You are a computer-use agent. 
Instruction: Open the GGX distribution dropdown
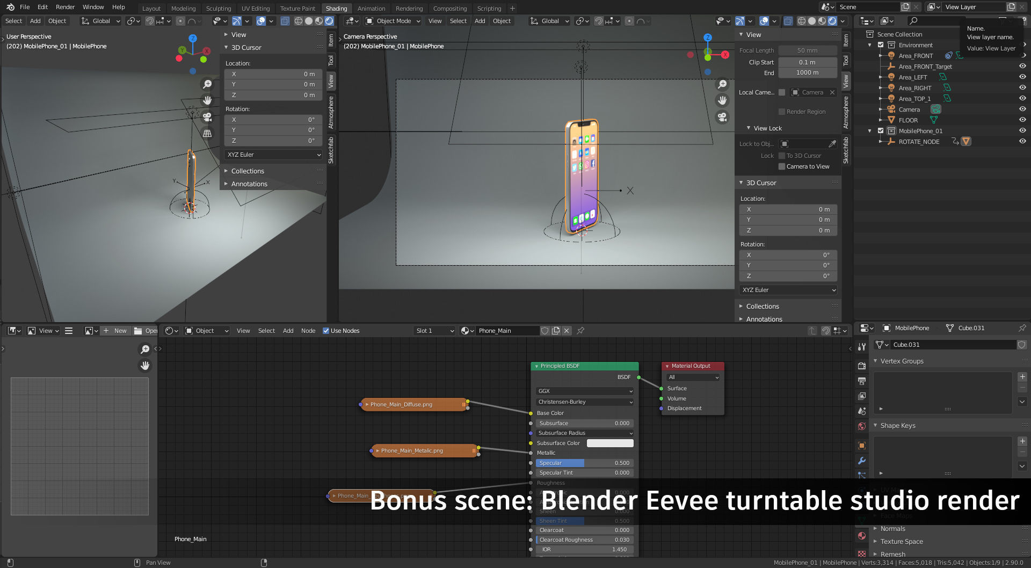(585, 391)
